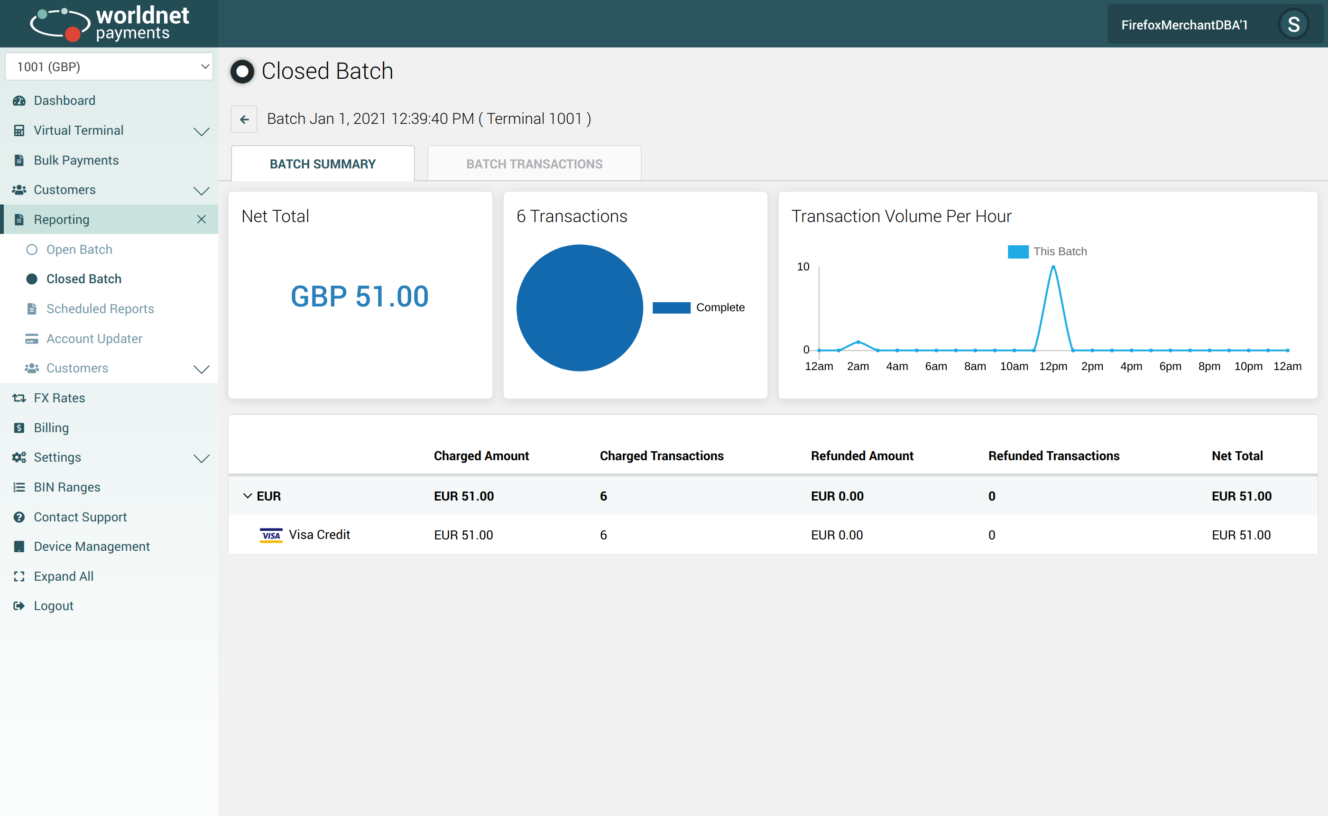Click the This Batch legend color swatch
The image size is (1328, 816).
pos(1018,251)
